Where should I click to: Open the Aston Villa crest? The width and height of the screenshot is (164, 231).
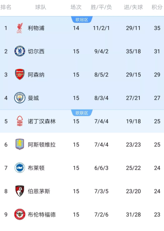point(20,144)
